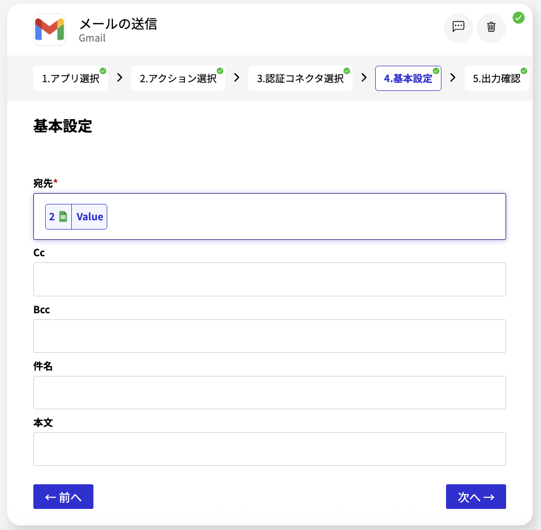
Task: Open the 5.出力確認 step tab
Action: point(496,79)
